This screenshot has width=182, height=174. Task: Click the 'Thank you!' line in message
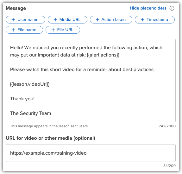22,99
